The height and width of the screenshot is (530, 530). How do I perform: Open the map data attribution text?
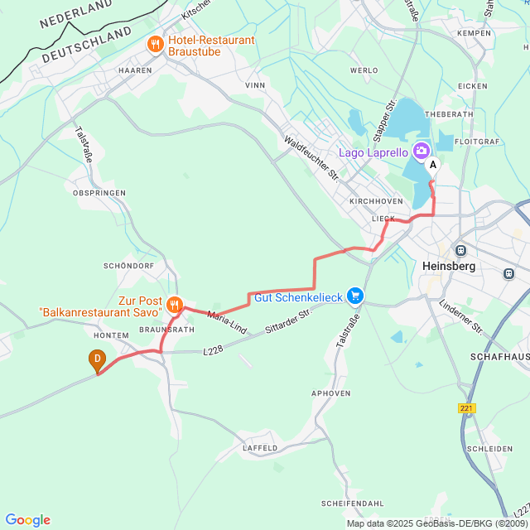438,523
